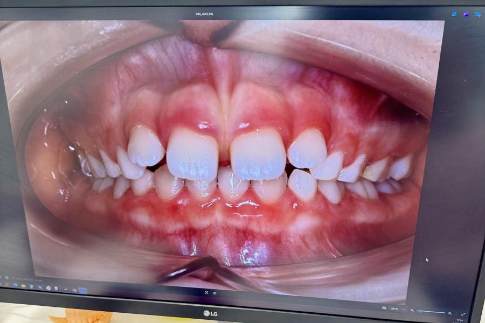Image resolution: width=485 pixels, height=323 pixels.
Task: Click the zoom level slider
Action: [x=431, y=312]
